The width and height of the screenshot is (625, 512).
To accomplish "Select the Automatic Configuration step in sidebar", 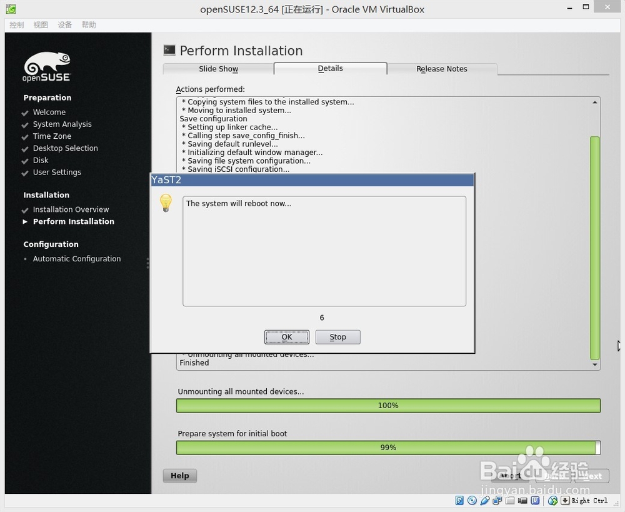I will (77, 258).
